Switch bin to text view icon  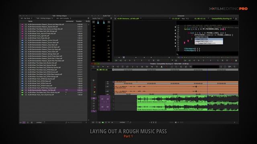pyautogui.click(x=24, y=122)
